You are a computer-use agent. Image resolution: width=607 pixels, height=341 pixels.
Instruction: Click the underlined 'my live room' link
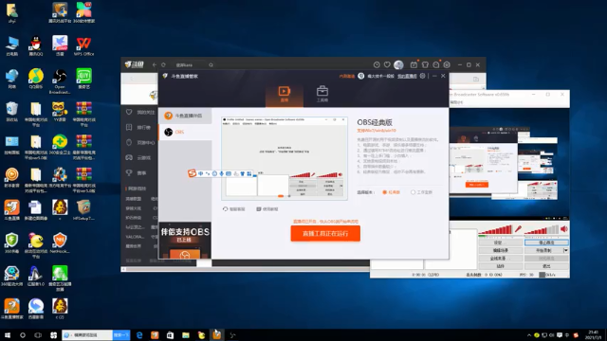point(407,76)
